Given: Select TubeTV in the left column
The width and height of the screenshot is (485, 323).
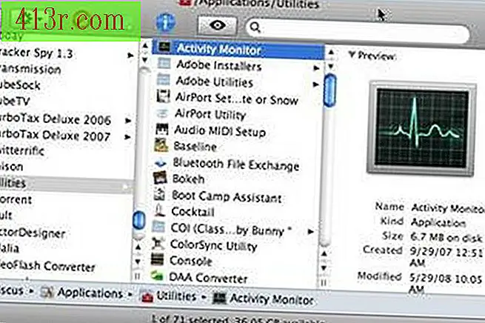Looking at the screenshot, I should pyautogui.click(x=15, y=101).
